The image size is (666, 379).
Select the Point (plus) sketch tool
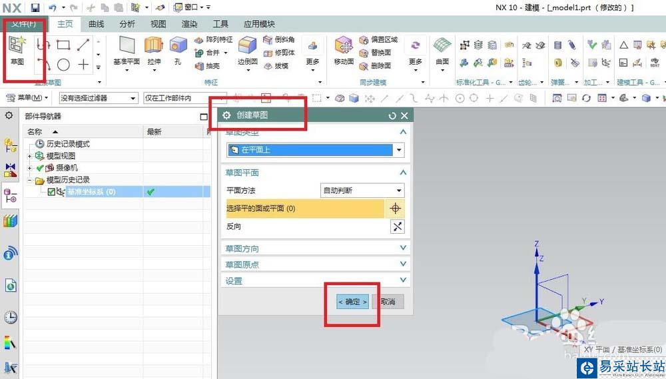coord(83,65)
